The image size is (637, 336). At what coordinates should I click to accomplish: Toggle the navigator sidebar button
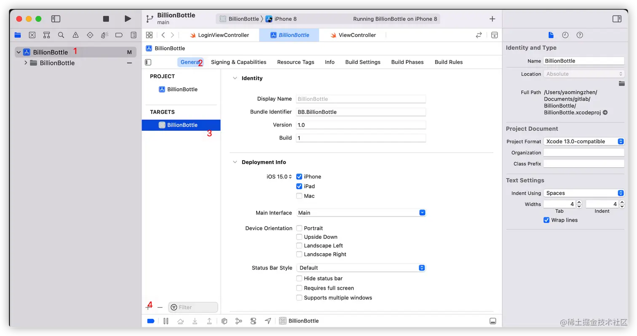pos(56,19)
